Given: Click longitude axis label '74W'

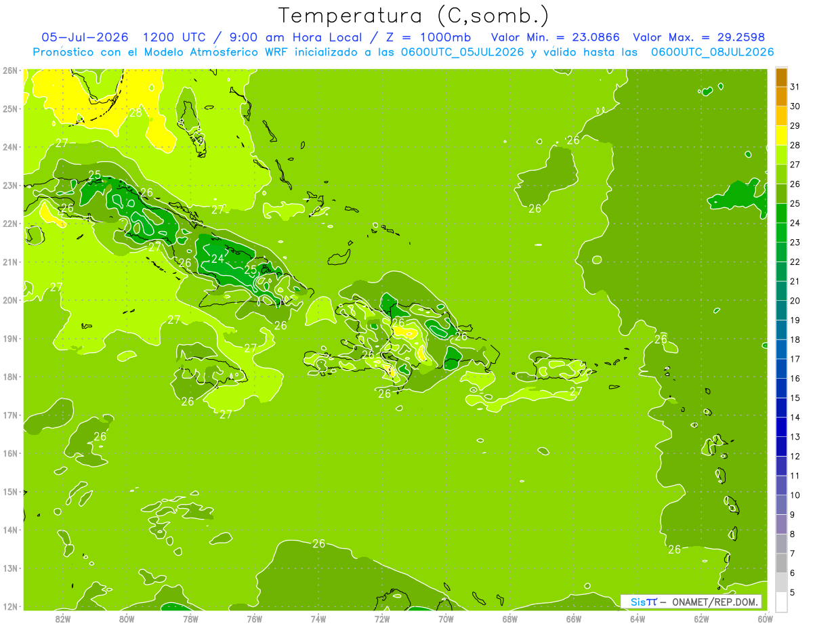Looking at the screenshot, I should (318, 619).
